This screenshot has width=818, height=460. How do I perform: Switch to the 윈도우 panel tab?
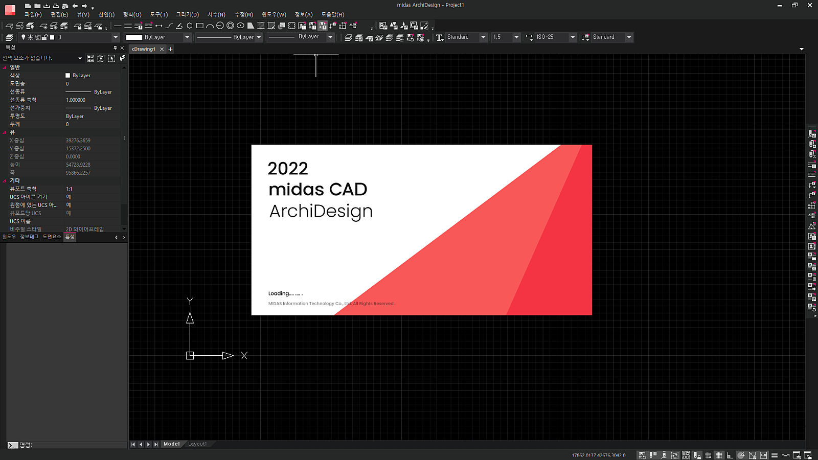[x=9, y=237]
